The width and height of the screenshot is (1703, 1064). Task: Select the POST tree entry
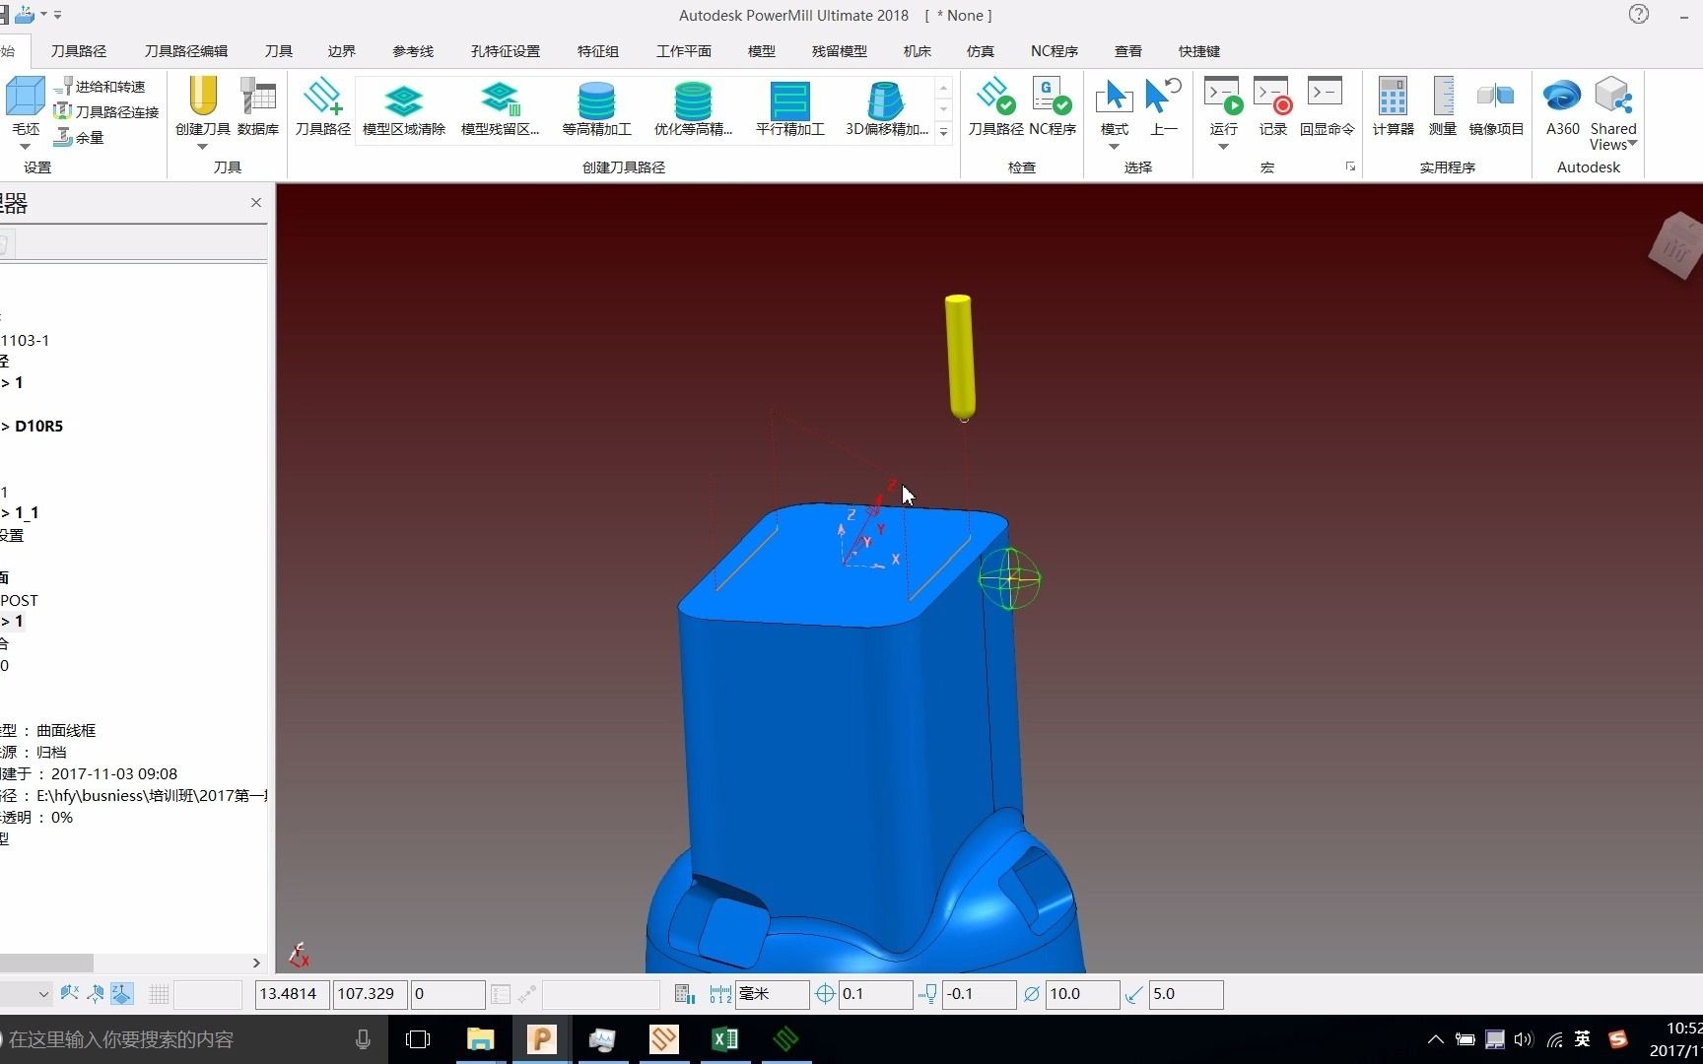pyautogui.click(x=19, y=600)
